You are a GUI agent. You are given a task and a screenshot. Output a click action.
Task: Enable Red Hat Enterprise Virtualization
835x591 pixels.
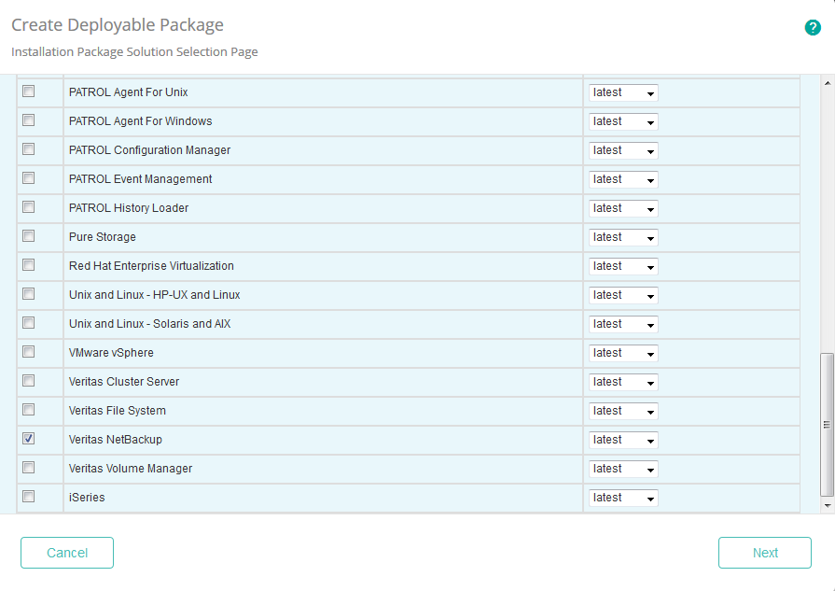pos(28,265)
